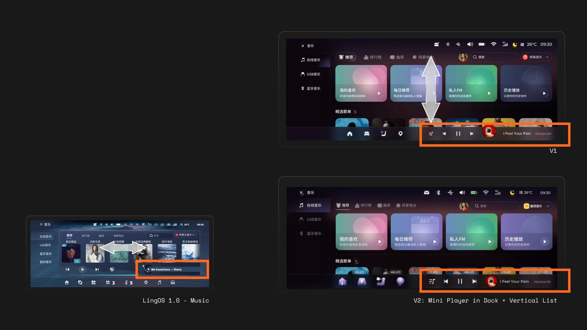This screenshot has width=587, height=330.
Task: Select 排行榜 tab in V1 screen
Action: 373,57
